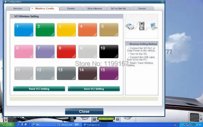
Task: Click the Wireless Setting Method header
Action: point(142,44)
